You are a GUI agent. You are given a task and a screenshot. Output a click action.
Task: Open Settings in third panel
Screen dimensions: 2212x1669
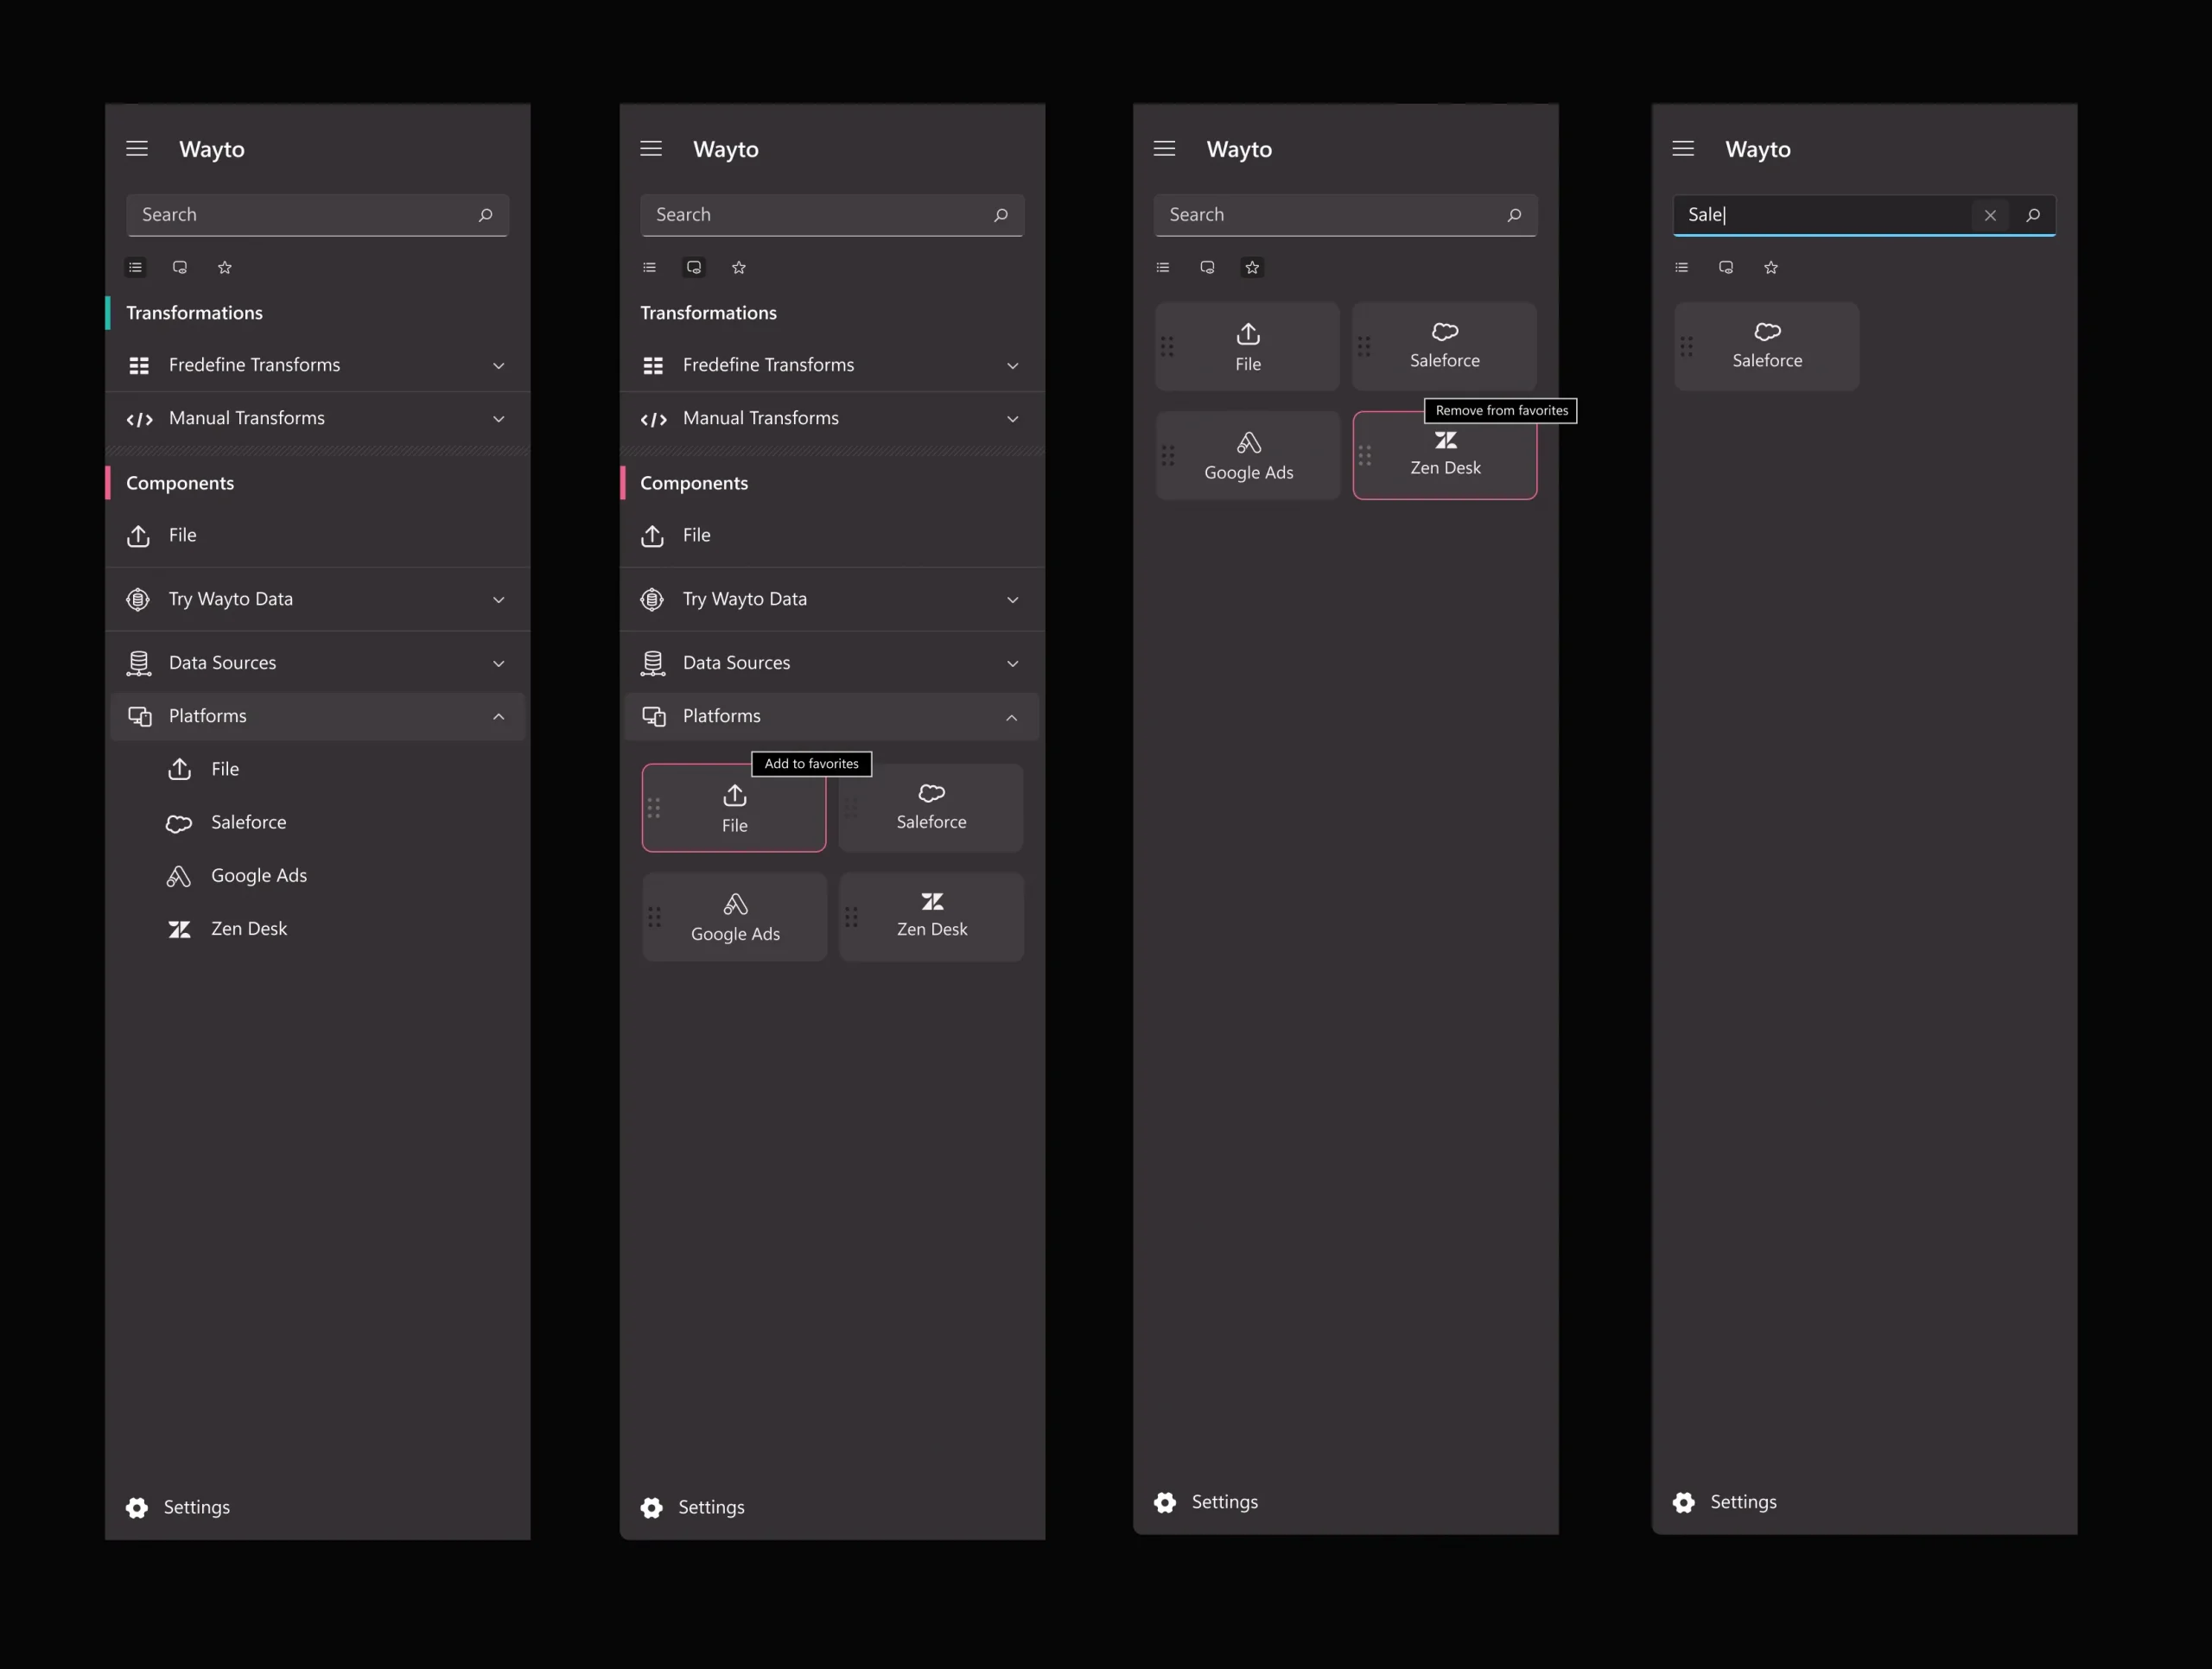click(1205, 1502)
